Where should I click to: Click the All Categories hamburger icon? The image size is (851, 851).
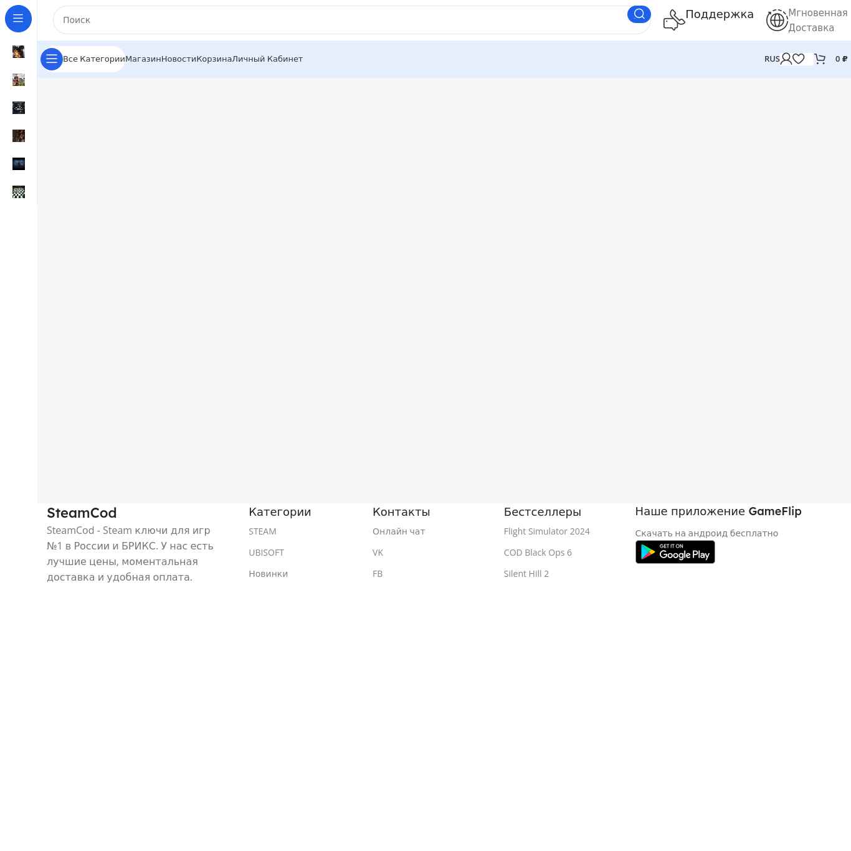point(52,59)
